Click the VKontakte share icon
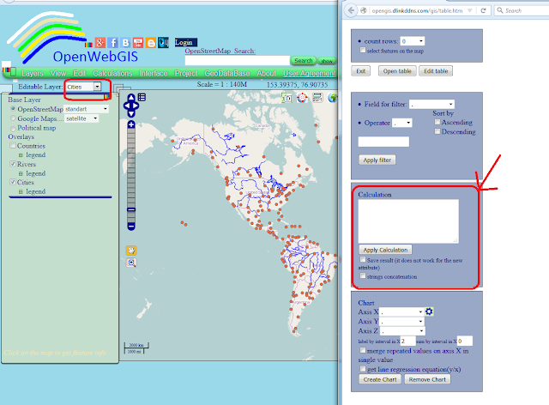This screenshot has width=549, height=405. tap(125, 43)
